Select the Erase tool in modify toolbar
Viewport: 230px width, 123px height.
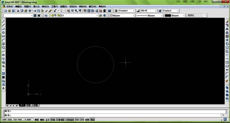227,22
